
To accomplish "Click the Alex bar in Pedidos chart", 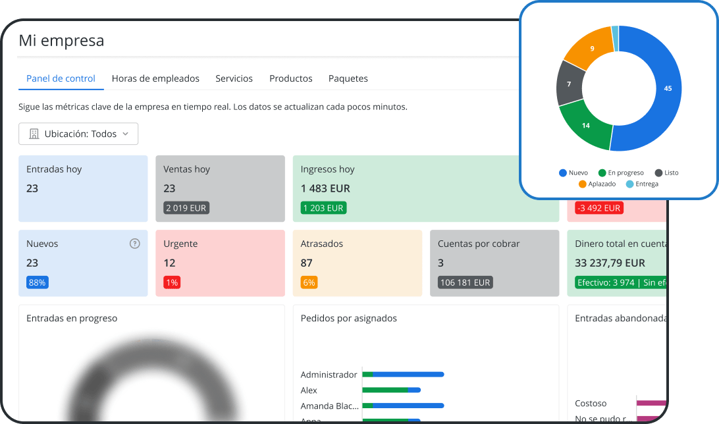I will pyautogui.click(x=392, y=390).
